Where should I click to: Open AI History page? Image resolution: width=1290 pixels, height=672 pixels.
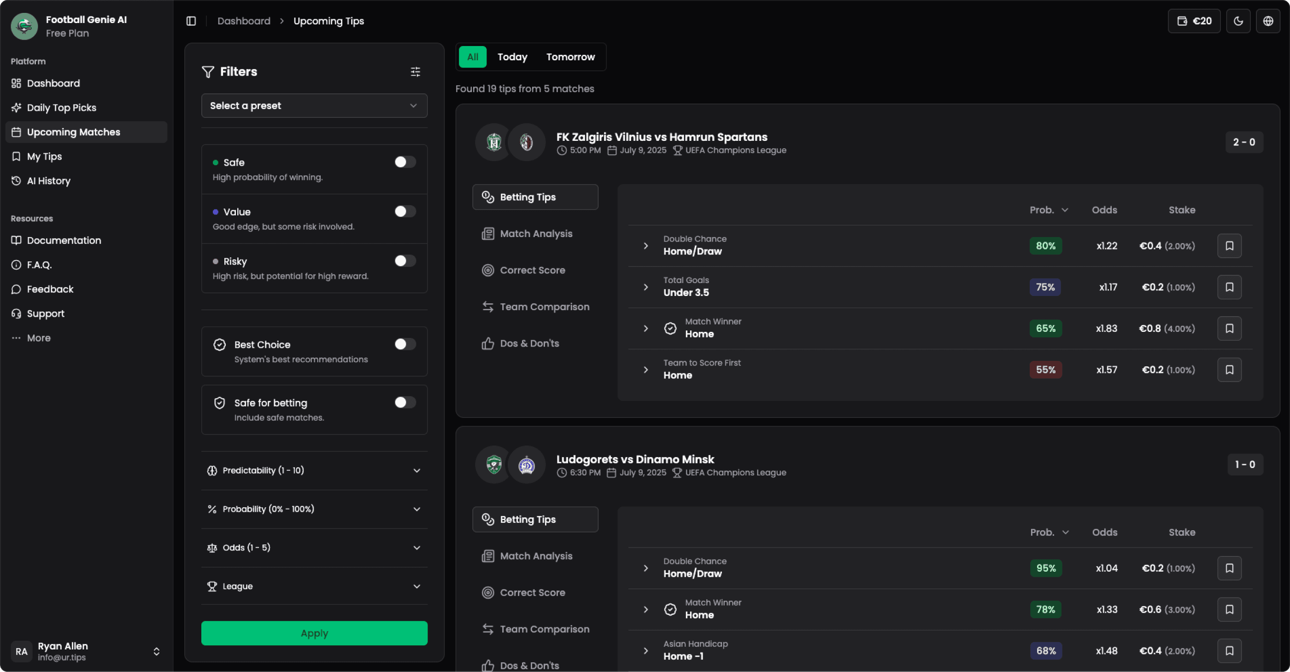click(86, 181)
